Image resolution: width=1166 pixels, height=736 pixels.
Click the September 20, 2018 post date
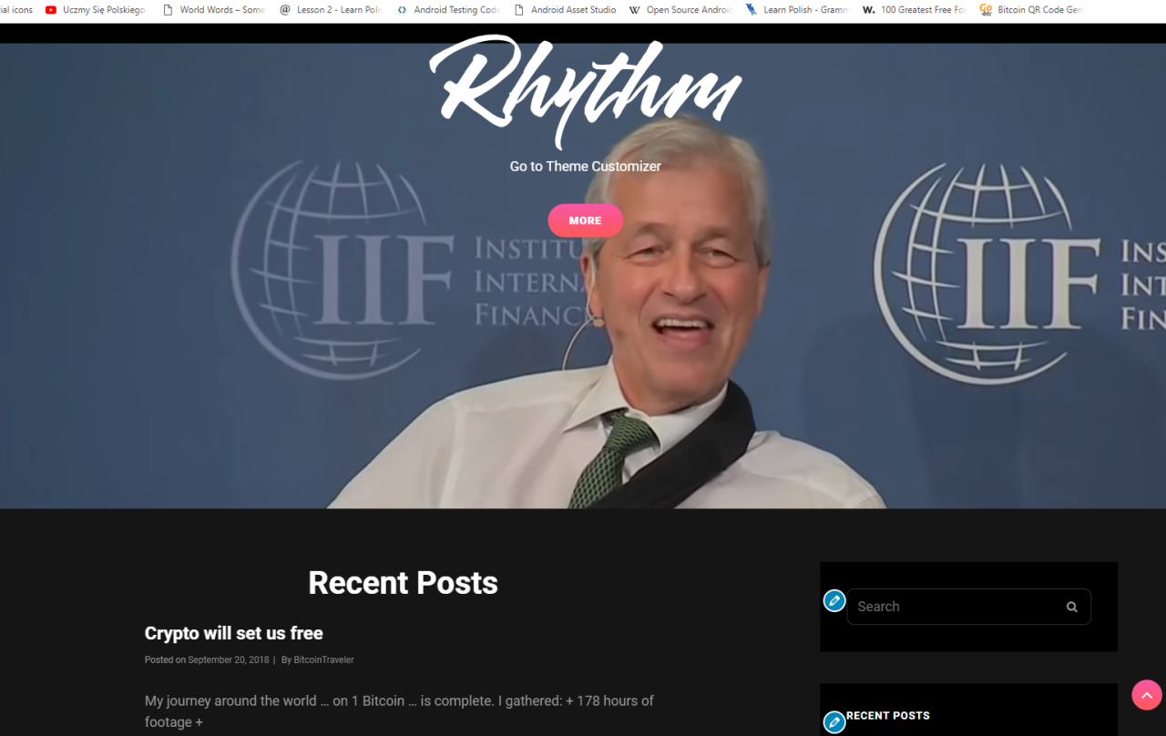229,659
